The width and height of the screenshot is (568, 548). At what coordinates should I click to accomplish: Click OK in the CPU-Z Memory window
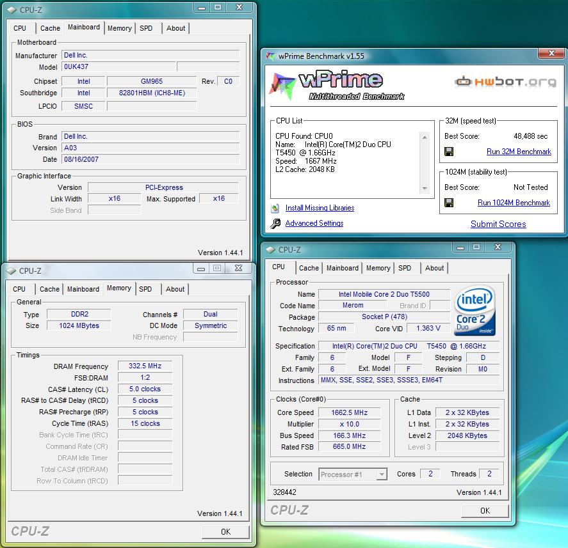tap(225, 532)
